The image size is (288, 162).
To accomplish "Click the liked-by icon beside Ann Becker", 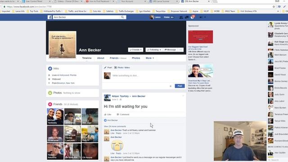I will (x=105, y=120).
